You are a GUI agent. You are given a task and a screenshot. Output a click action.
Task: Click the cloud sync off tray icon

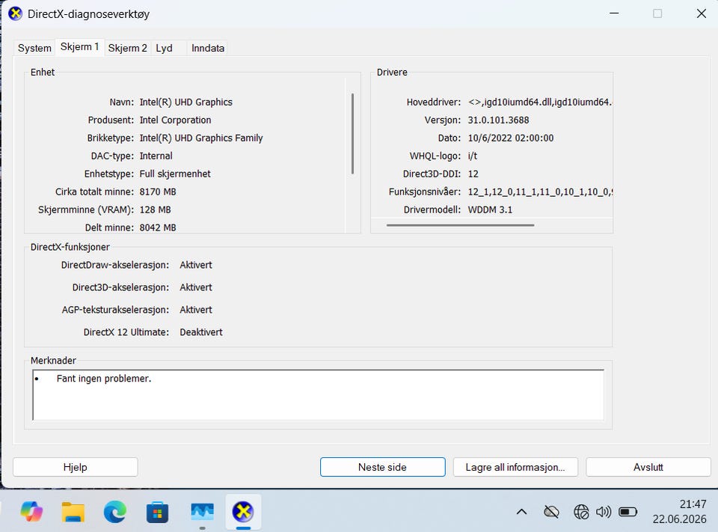pos(551,512)
